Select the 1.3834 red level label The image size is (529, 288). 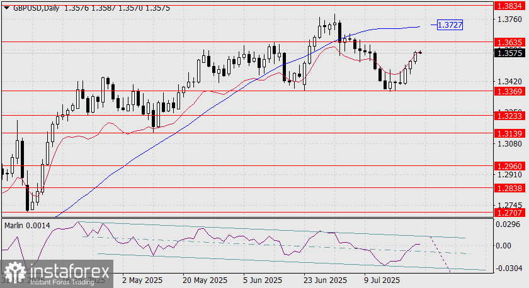click(509, 6)
